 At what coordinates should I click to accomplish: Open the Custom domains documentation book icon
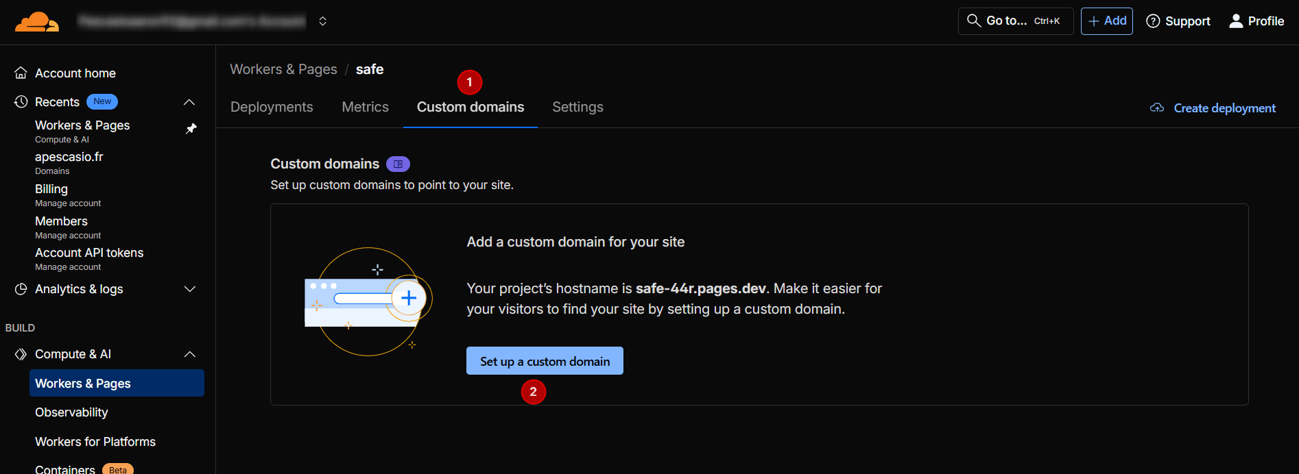pos(398,164)
